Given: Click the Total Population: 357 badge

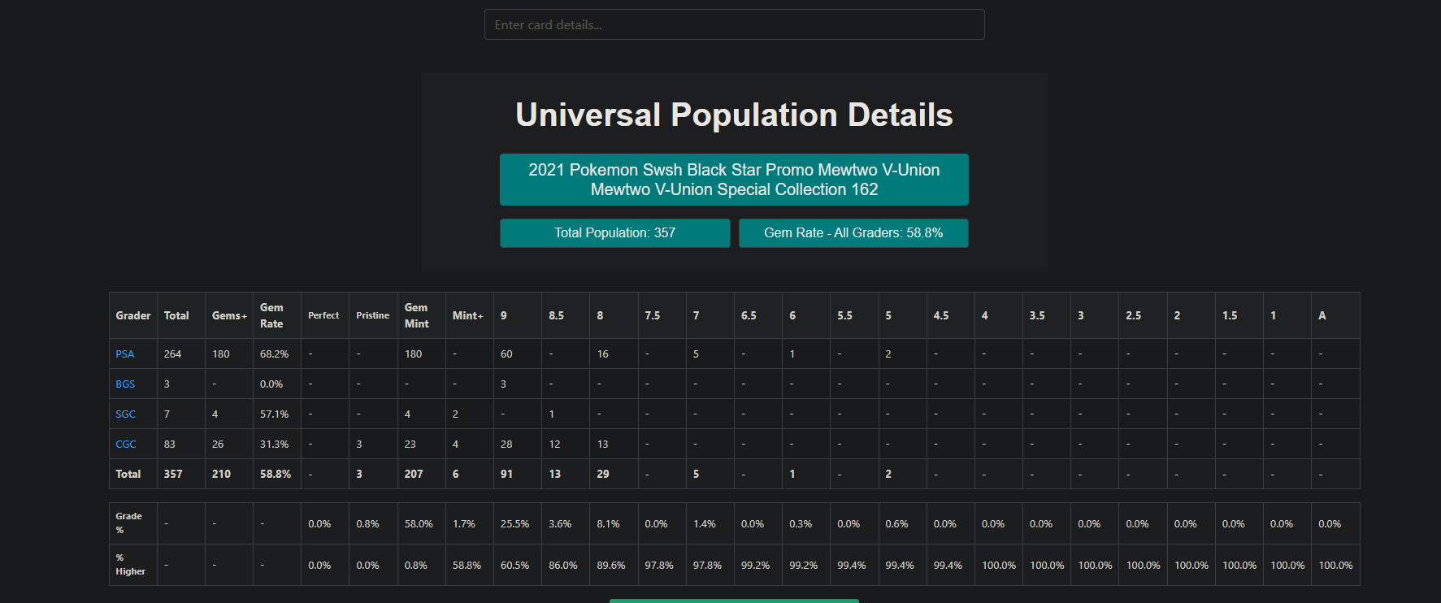Looking at the screenshot, I should [614, 233].
